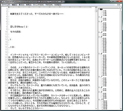The height and width of the screenshot is (111, 123).
Task: Click the outline panel scrollbar down arrow
Action: click(121, 109)
